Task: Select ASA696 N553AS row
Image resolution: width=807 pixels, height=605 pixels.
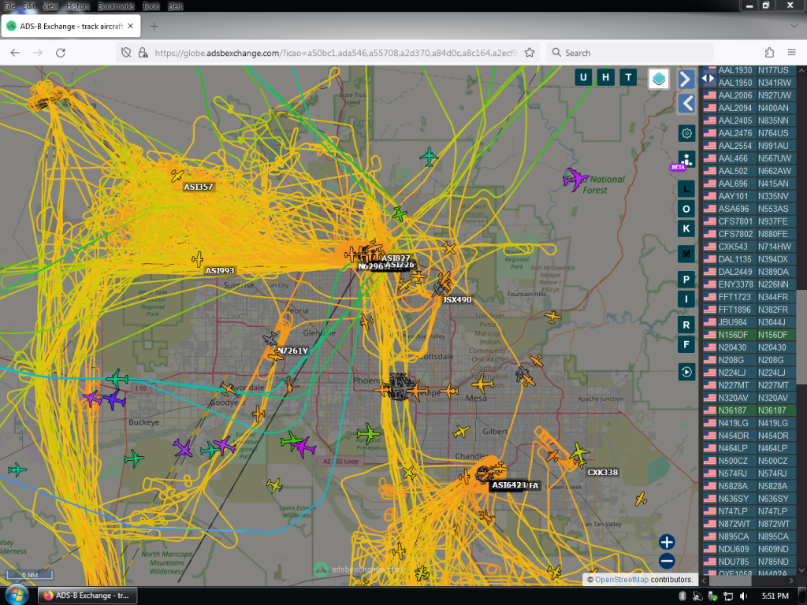Action: (749, 209)
